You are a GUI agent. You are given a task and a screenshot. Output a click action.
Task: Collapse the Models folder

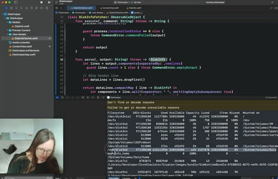[7, 22]
